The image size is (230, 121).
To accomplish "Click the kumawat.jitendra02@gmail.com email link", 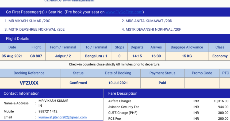I will point(63,117).
